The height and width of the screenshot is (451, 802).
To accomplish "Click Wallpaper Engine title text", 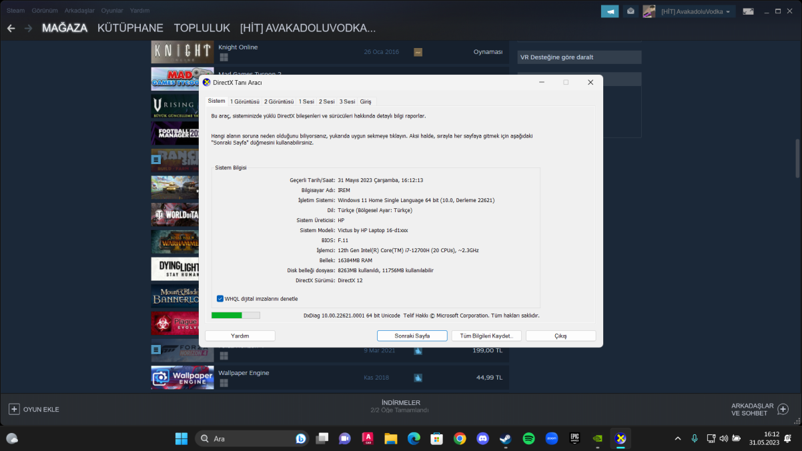I will 244,373.
